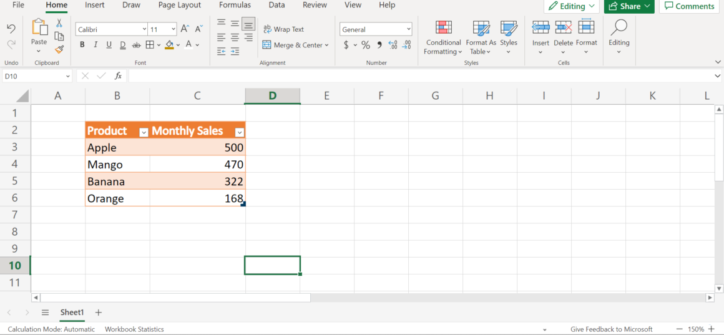
Task: Select the Format Painter brush
Action: [59, 49]
